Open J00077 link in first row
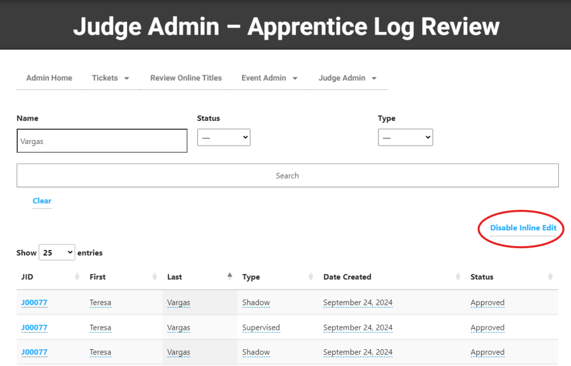Viewport: 571px width, 366px height. 34,303
